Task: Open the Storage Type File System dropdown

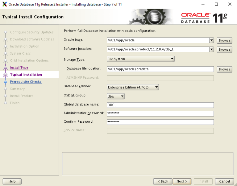Action: [141, 59]
